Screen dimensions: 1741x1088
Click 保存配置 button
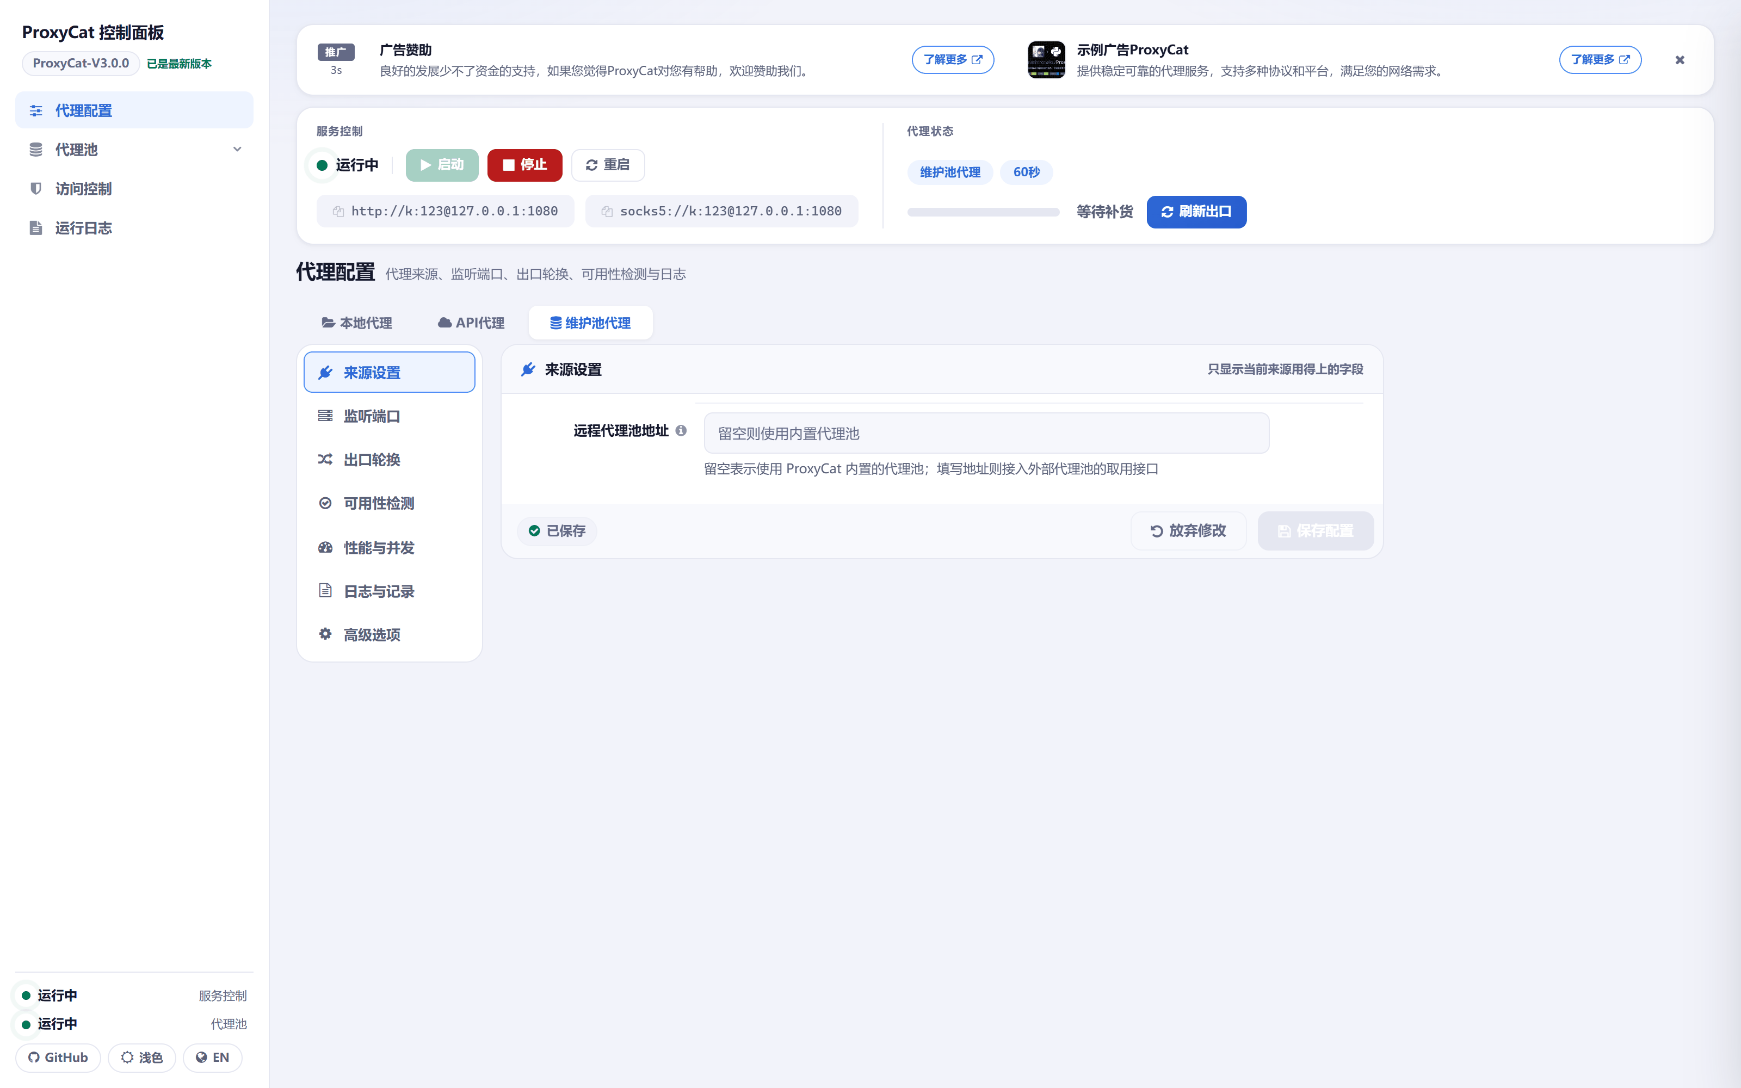pyautogui.click(x=1315, y=531)
